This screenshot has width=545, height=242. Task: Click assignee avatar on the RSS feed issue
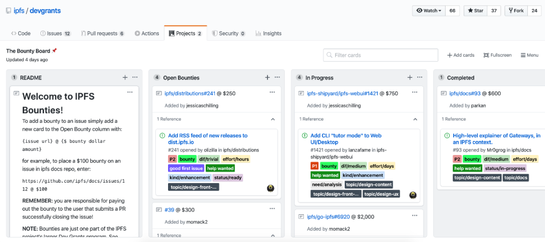point(270,188)
